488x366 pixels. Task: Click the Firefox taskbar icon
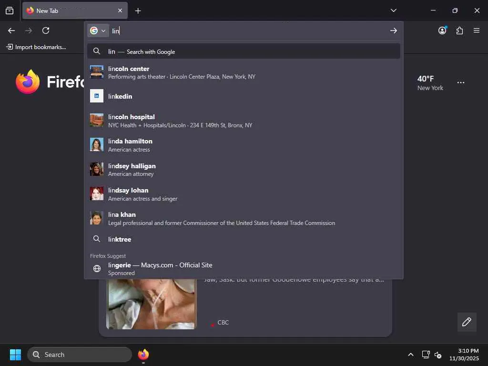click(x=143, y=355)
